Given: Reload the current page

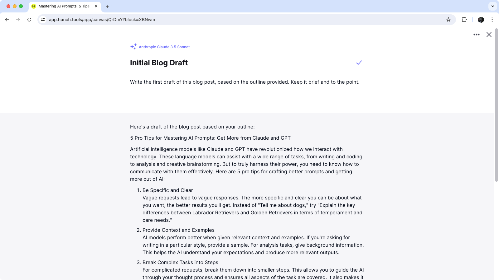Looking at the screenshot, I should click(29, 19).
